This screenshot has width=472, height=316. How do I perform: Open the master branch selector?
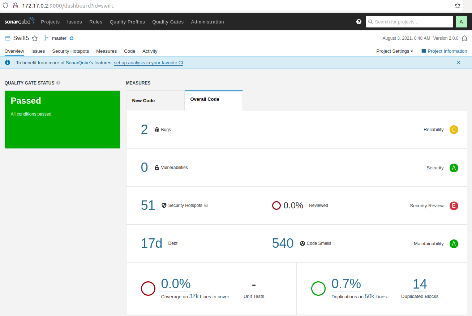click(x=59, y=38)
